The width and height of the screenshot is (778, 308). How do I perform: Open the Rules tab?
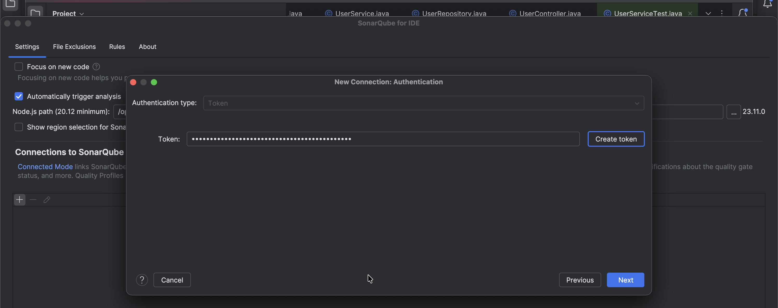[117, 47]
